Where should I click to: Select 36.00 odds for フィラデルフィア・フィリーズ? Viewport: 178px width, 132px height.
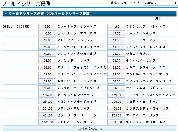click(x=116, y=81)
